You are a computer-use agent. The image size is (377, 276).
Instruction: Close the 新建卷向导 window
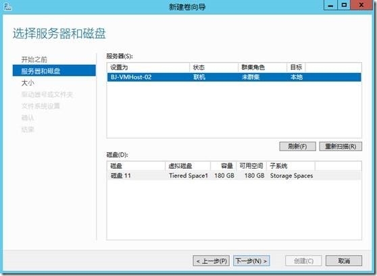tap(361, 5)
